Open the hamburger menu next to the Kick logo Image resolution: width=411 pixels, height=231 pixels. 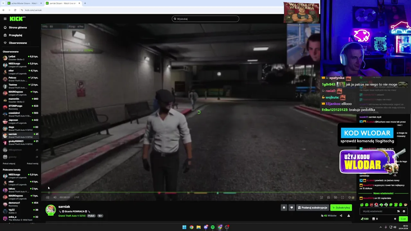pos(5,19)
